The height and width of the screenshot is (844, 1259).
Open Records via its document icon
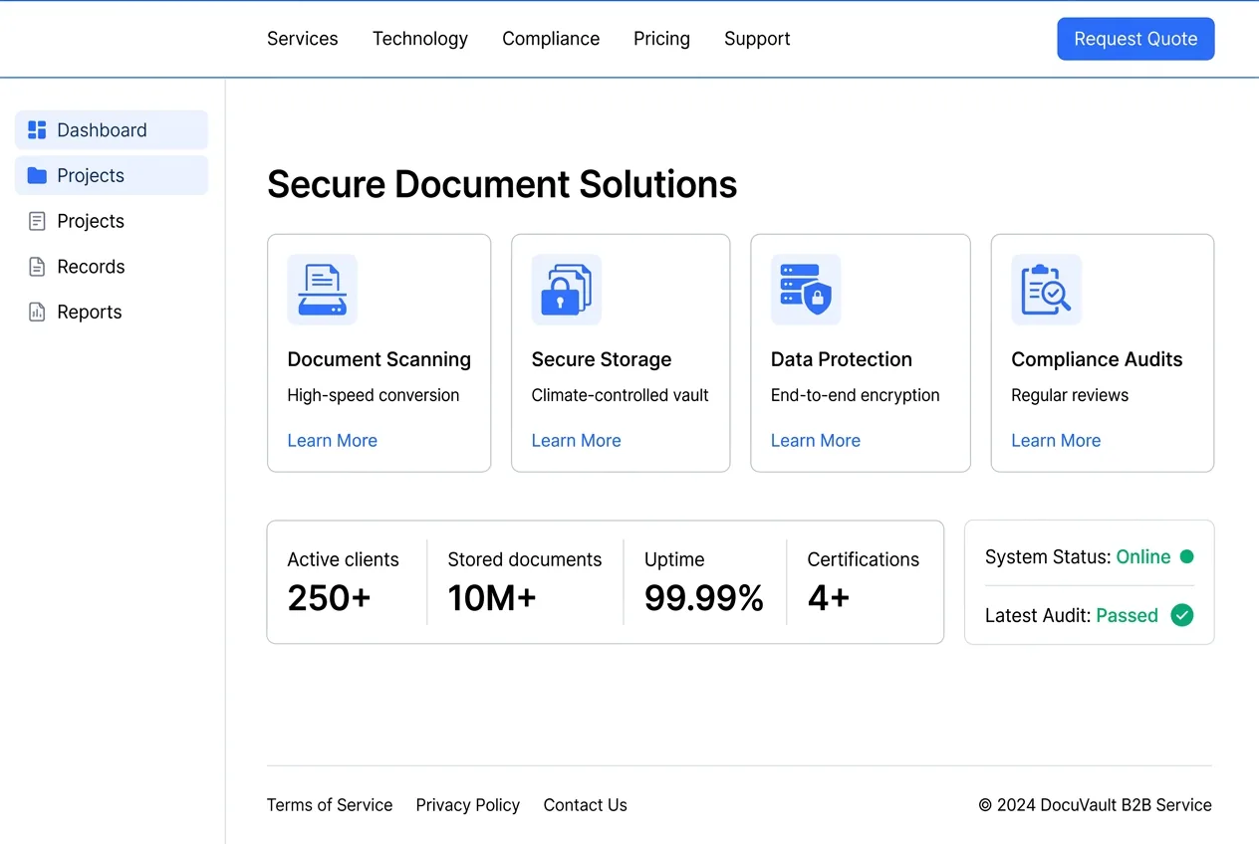coord(37,267)
